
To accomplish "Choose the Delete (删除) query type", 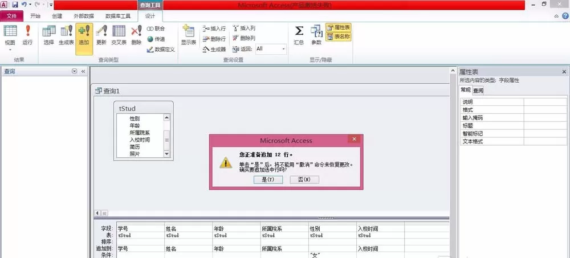I will click(136, 36).
